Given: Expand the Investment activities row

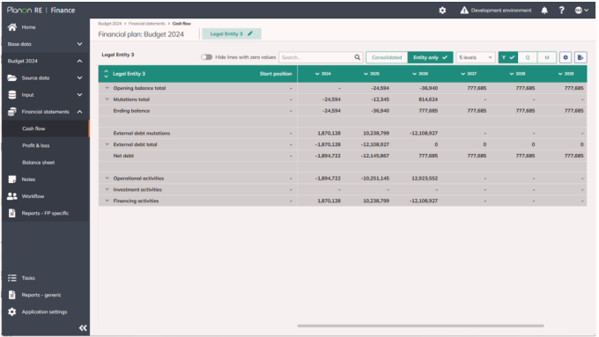Looking at the screenshot, I should click(x=107, y=189).
